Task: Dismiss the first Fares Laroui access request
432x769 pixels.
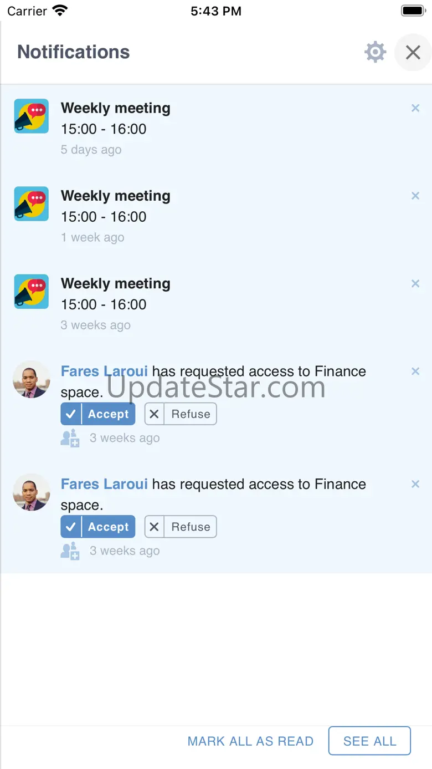Action: click(415, 371)
